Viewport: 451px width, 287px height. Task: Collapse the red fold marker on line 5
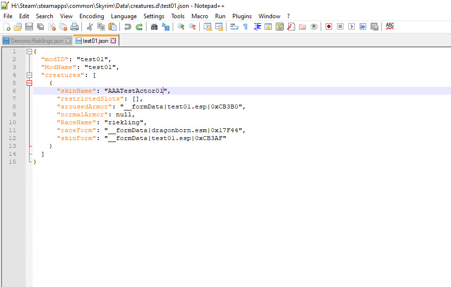tap(29, 83)
